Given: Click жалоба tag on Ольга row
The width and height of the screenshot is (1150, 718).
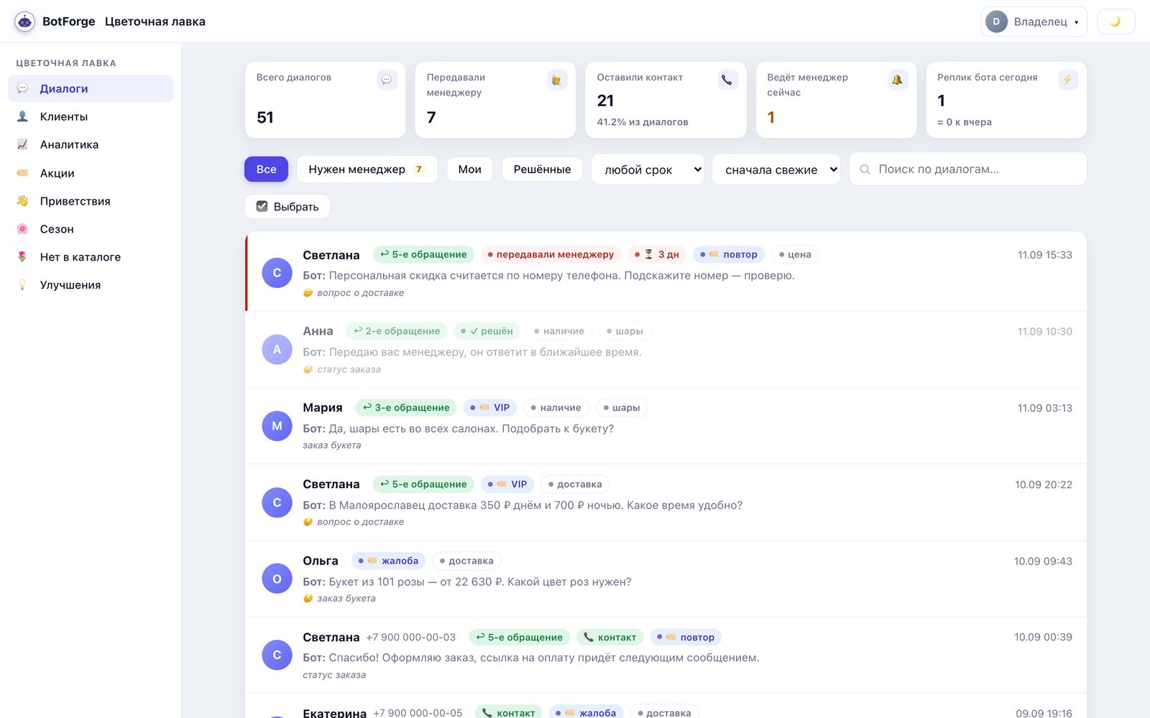Looking at the screenshot, I should [388, 561].
